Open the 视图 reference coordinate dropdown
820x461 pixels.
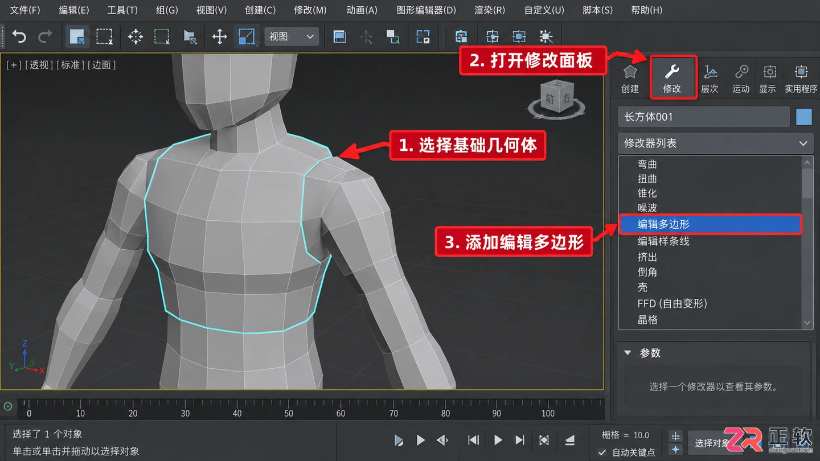(292, 37)
